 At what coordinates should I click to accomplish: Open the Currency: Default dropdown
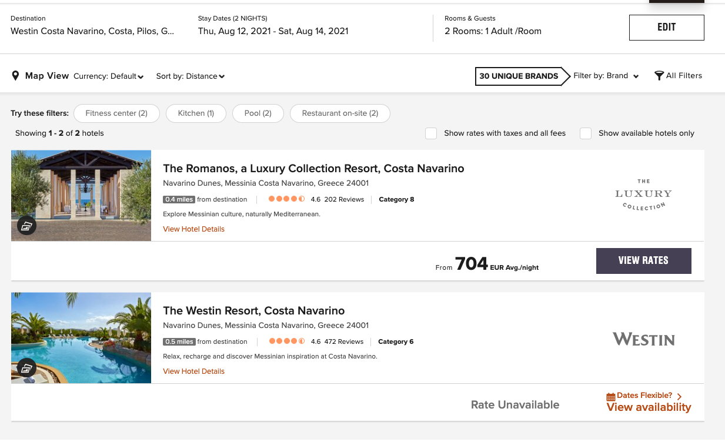tap(108, 76)
